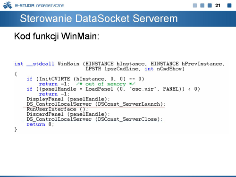This screenshot has height=177, width=236.
Task: Click the return 0 statement
Action: pyautogui.click(x=40, y=124)
